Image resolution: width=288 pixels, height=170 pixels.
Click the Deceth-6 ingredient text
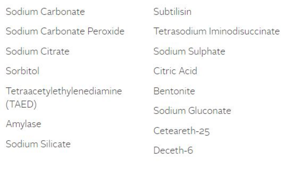coord(173,150)
